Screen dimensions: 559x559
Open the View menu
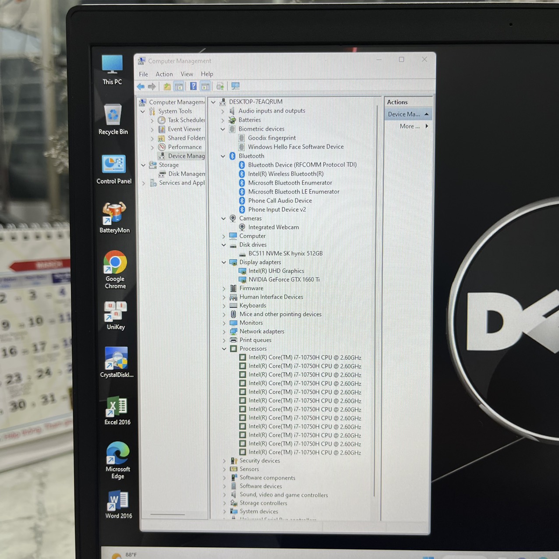[x=187, y=74]
